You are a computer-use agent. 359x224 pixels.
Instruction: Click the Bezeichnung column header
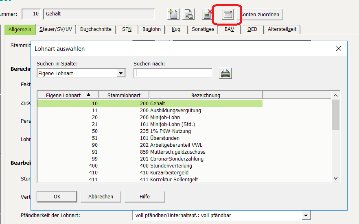206,95
